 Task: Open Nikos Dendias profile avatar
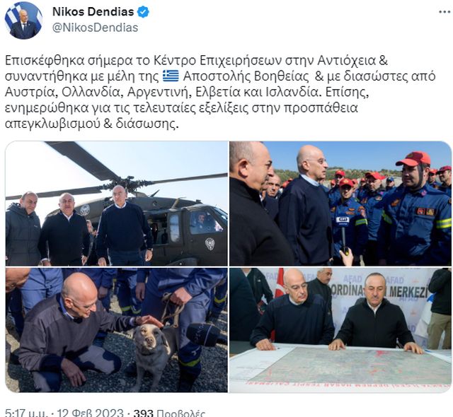(x=23, y=20)
